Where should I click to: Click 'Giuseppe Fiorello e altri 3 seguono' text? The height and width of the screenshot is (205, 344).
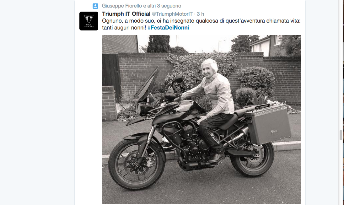click(142, 6)
